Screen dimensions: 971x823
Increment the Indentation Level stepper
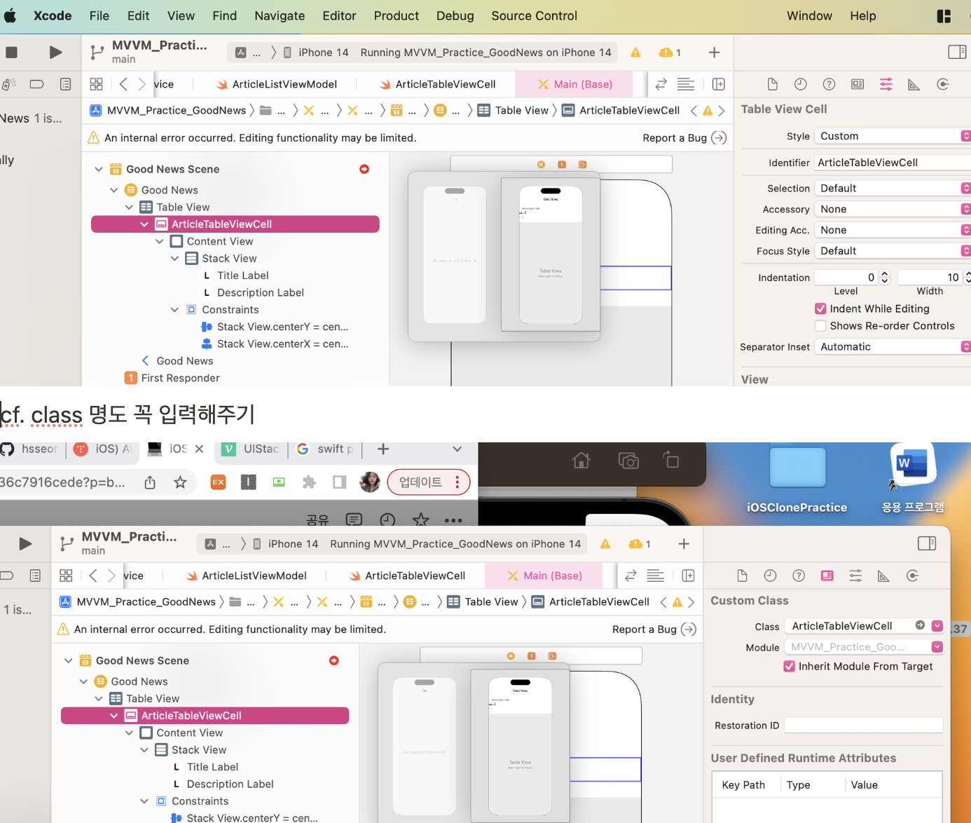click(x=884, y=273)
